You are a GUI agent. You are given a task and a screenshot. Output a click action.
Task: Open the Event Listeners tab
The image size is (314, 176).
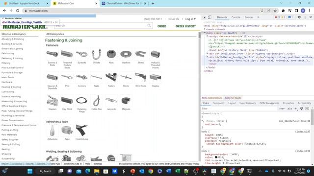click(247, 103)
